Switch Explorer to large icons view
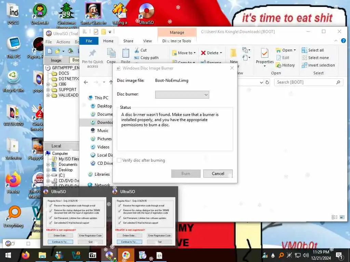This screenshot has height=262, width=350. pyautogui.click(x=342, y=217)
